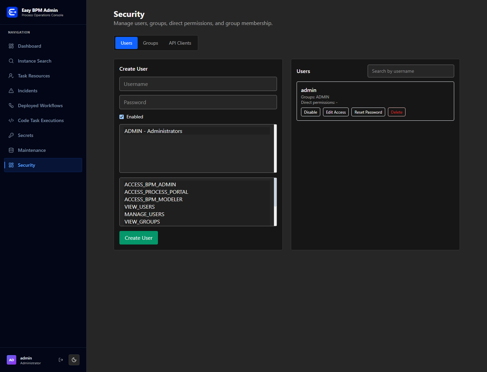Select ACCESS_PROCESS_PORTAL permission
487x372 pixels.
197,192
